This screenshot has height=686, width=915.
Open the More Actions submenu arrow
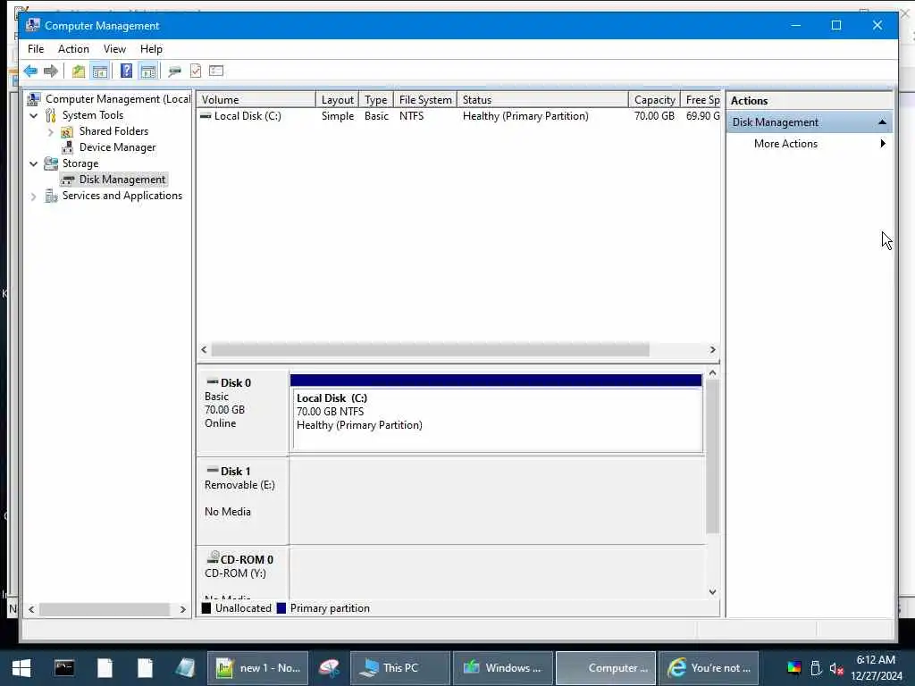coord(883,144)
